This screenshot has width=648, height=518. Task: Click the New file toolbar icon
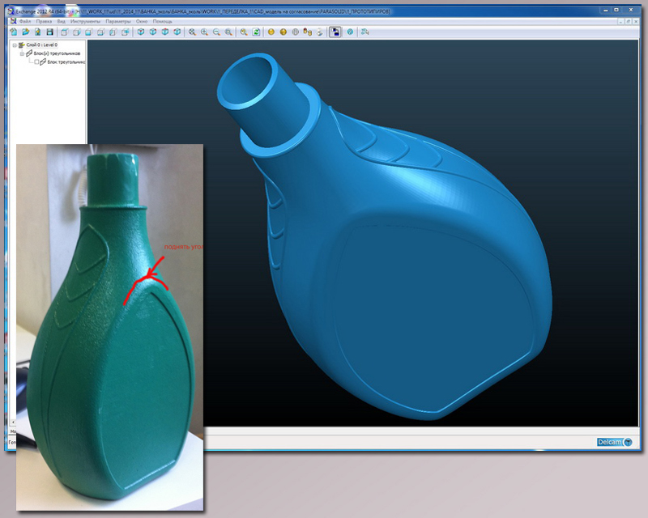(x=13, y=32)
